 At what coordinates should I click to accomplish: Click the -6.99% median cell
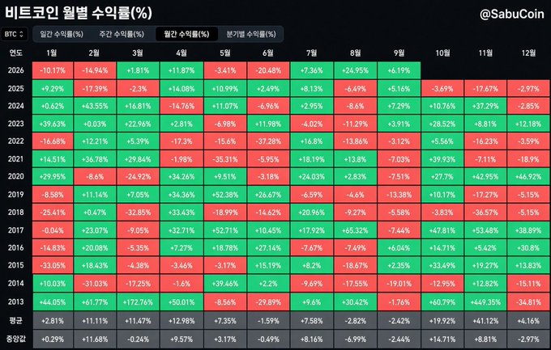pos(355,339)
